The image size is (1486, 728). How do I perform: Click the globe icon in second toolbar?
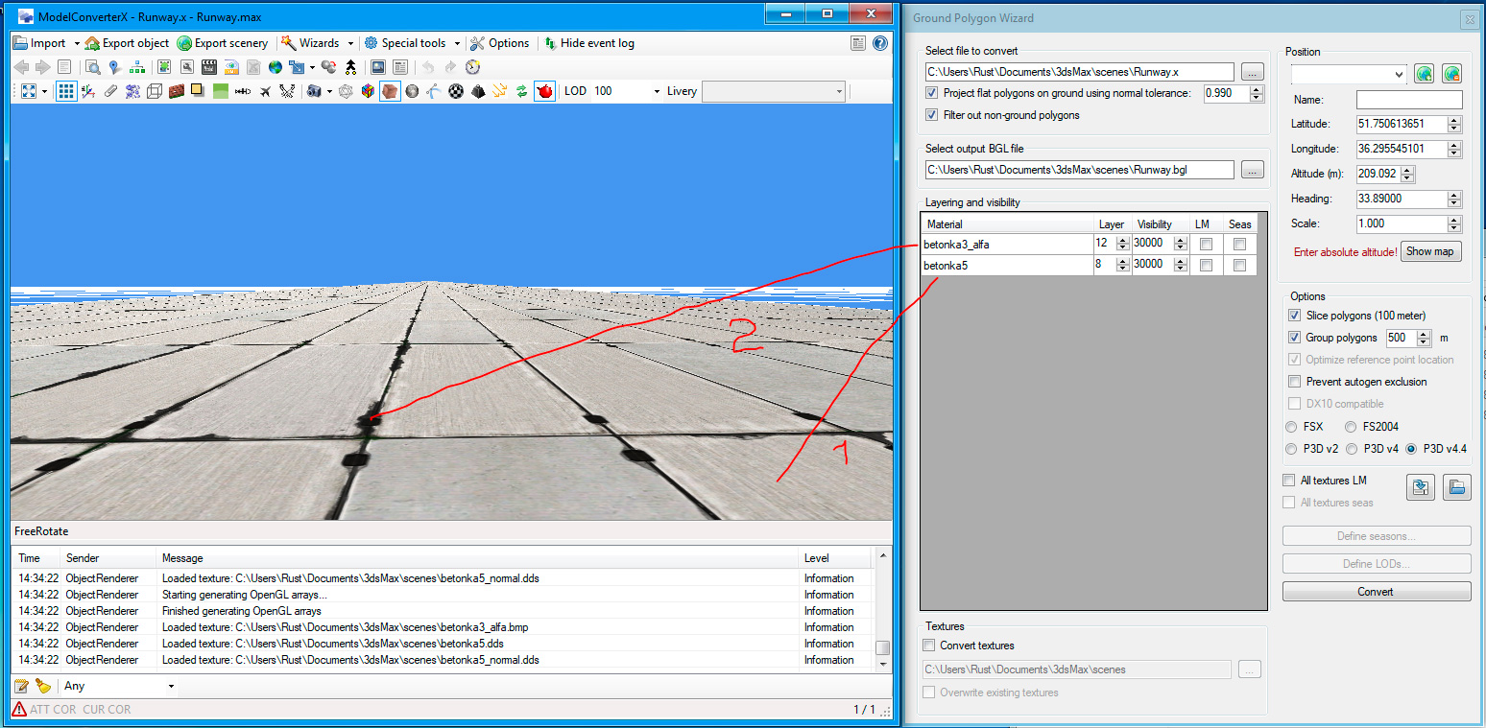click(x=276, y=67)
